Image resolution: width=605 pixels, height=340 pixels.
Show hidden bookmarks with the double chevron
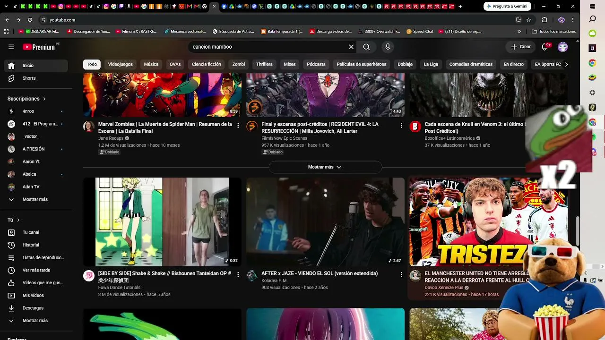click(519, 32)
